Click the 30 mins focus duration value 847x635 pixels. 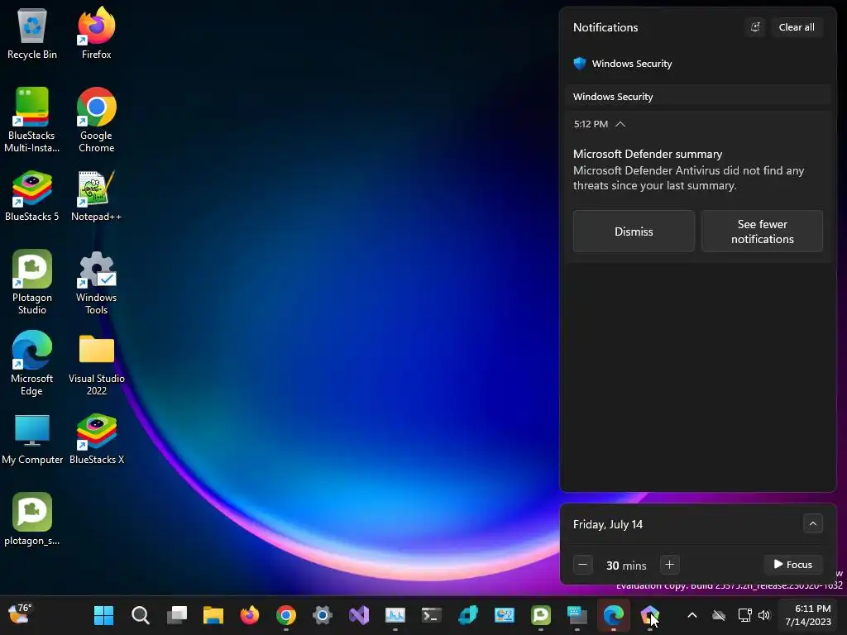pyautogui.click(x=626, y=566)
